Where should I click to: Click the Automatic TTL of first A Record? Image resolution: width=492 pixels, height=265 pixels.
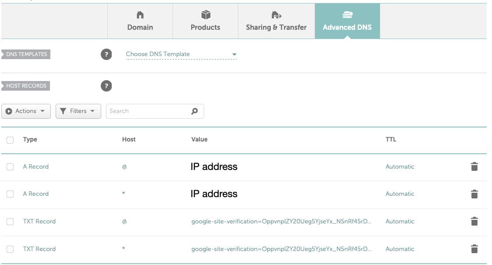coord(400,166)
